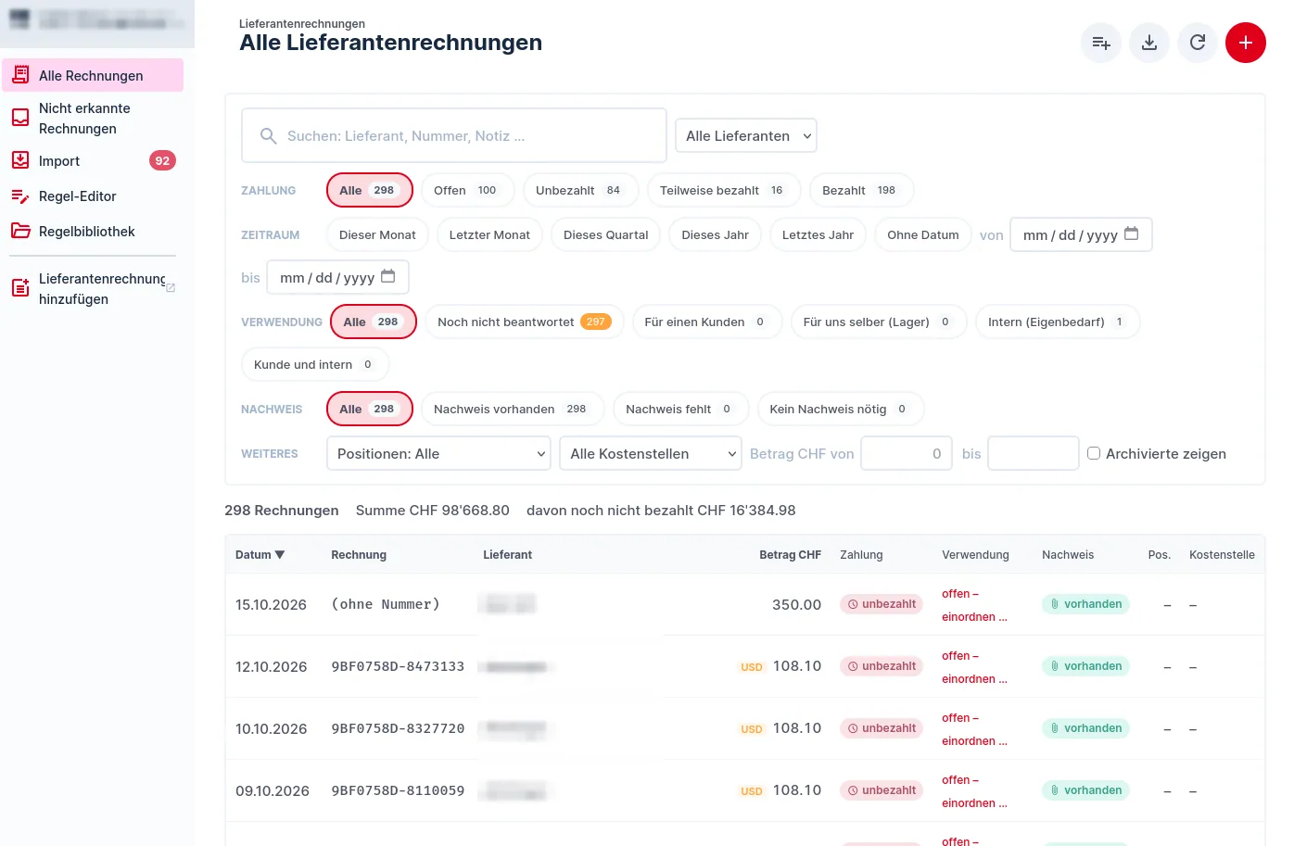1294x846 pixels.
Task: Filter by 'Ohne Datum' period
Action: click(x=922, y=234)
